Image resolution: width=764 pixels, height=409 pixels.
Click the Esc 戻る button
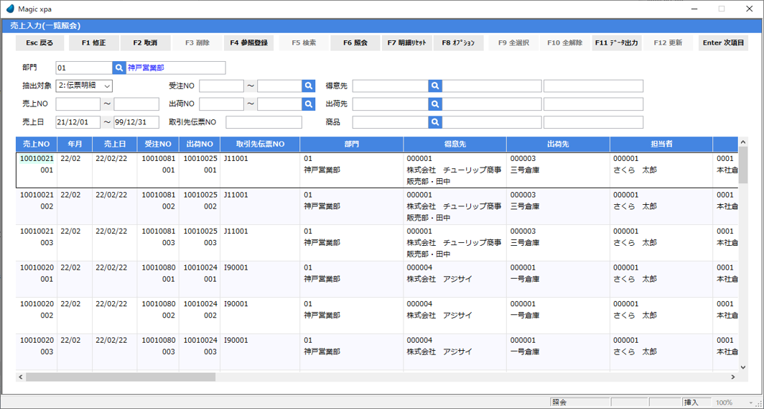click(x=39, y=43)
